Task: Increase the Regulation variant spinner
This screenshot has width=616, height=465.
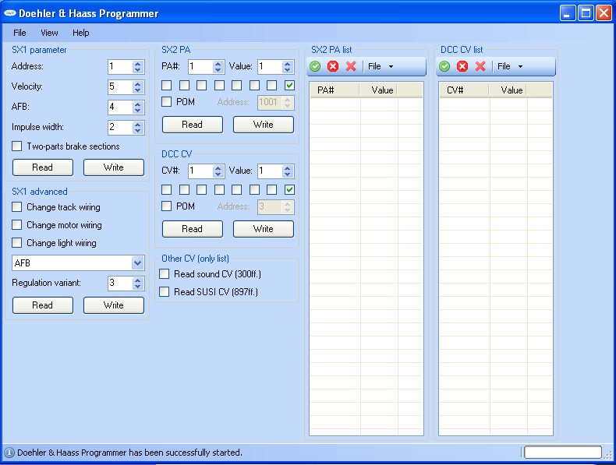Action: pyautogui.click(x=137, y=280)
